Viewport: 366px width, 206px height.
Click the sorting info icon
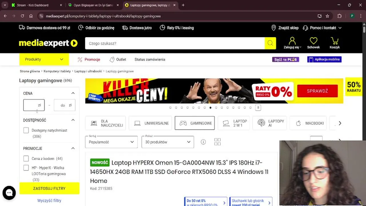203,142
